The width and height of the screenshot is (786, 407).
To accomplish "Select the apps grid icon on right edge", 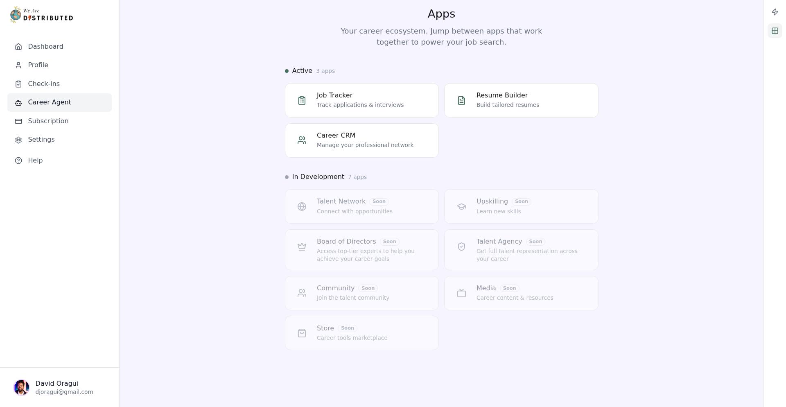I will [775, 30].
